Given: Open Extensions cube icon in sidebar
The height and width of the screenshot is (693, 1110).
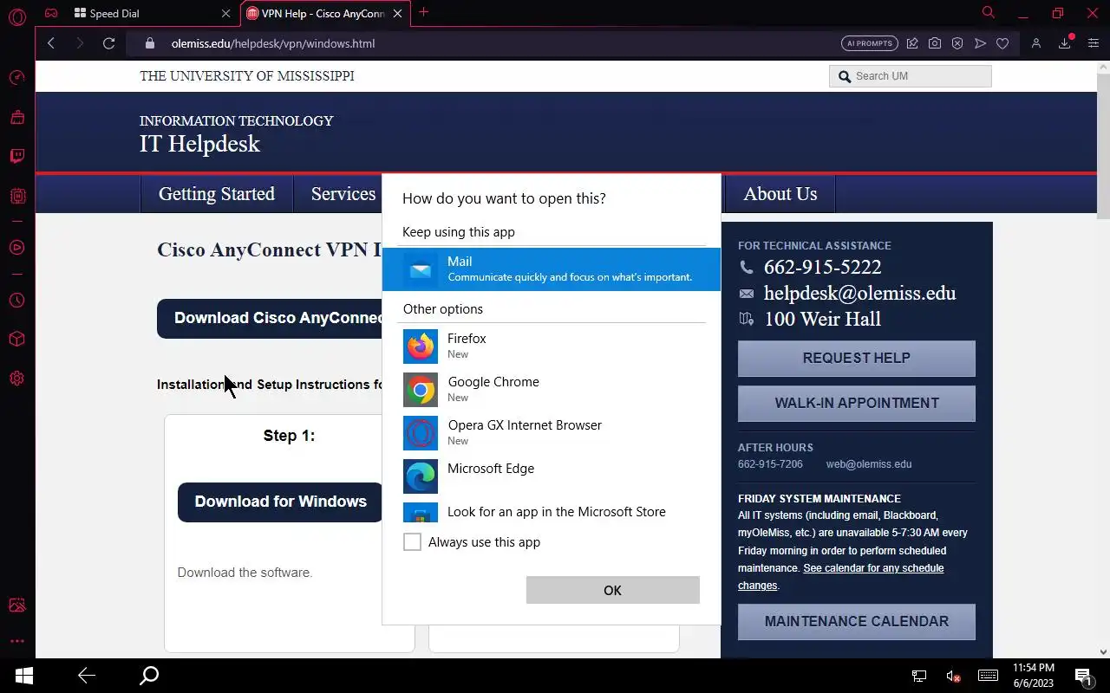Looking at the screenshot, I should pos(17,340).
